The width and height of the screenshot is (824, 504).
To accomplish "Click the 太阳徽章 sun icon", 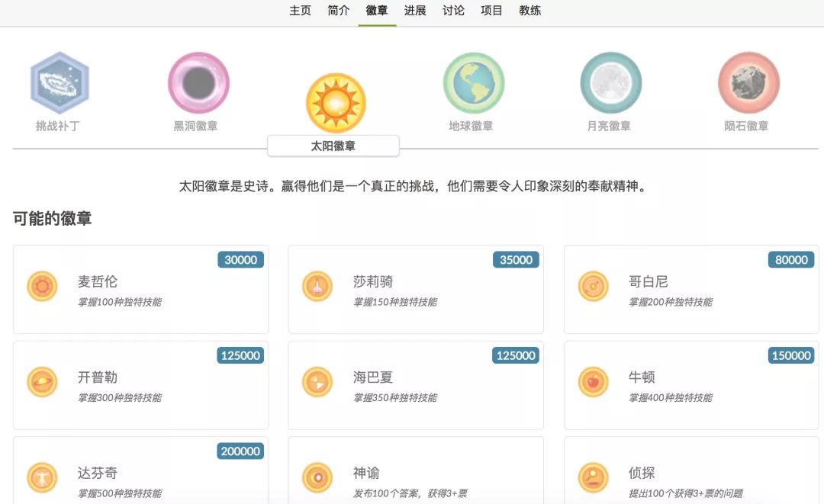I will (x=336, y=103).
